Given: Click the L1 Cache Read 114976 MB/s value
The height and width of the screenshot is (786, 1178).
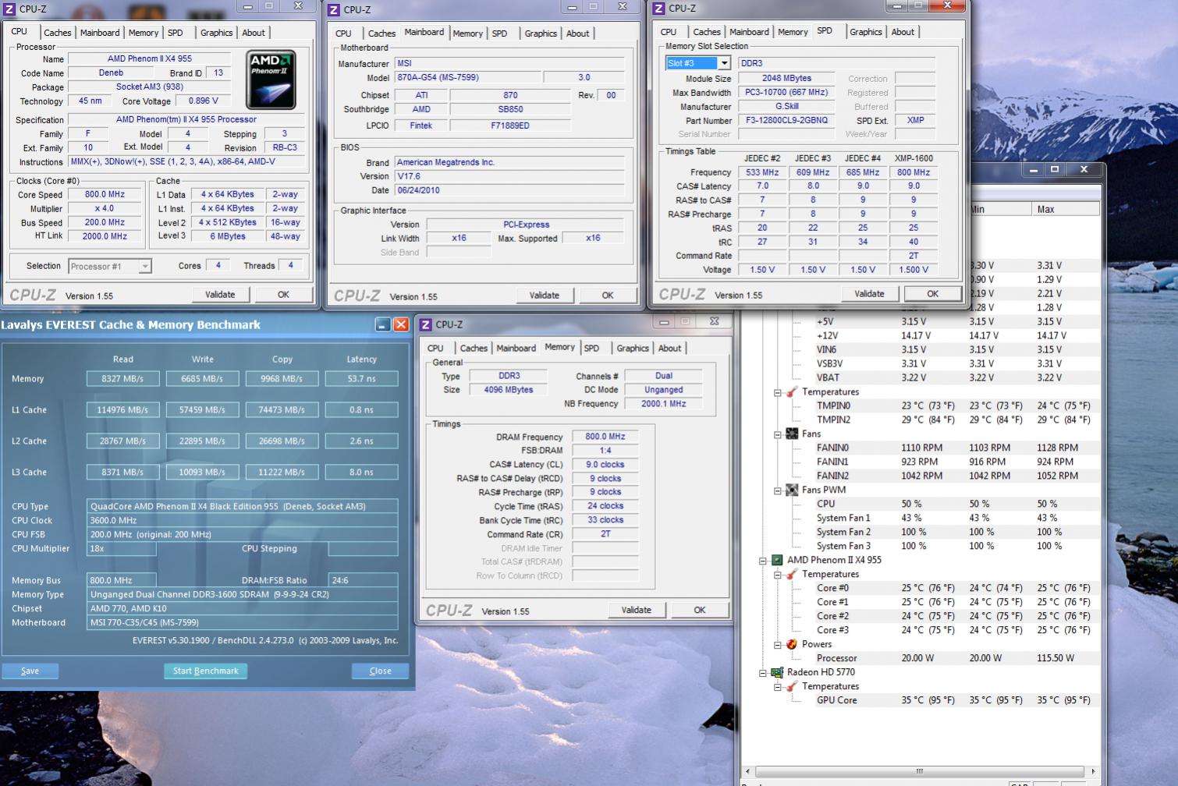Looking at the screenshot, I should click(x=122, y=410).
